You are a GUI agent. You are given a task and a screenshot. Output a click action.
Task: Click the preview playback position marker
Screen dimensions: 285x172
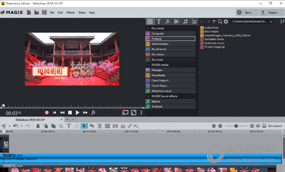[3, 106]
